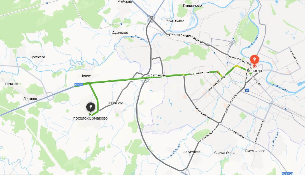Select the black start pin at посёлок Ермаково
Image resolution: width=305 pixels, height=175 pixels.
point(91,107)
